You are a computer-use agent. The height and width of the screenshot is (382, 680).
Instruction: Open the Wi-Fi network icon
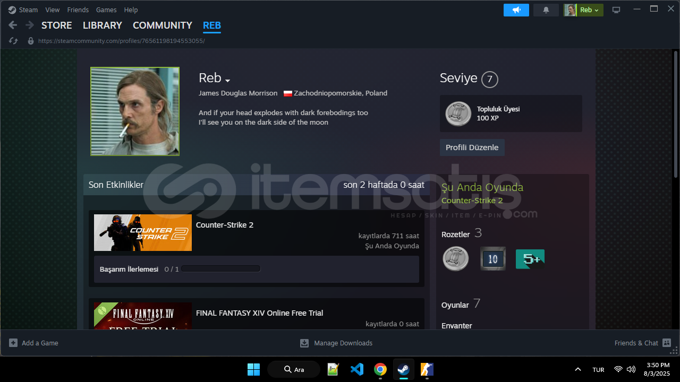click(618, 369)
